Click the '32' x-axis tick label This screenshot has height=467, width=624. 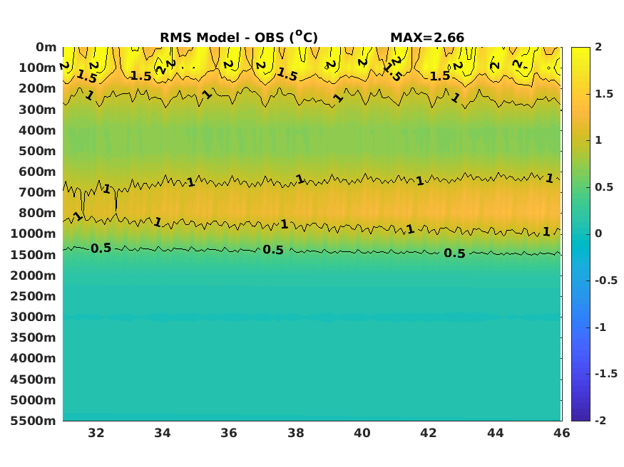pyautogui.click(x=96, y=433)
